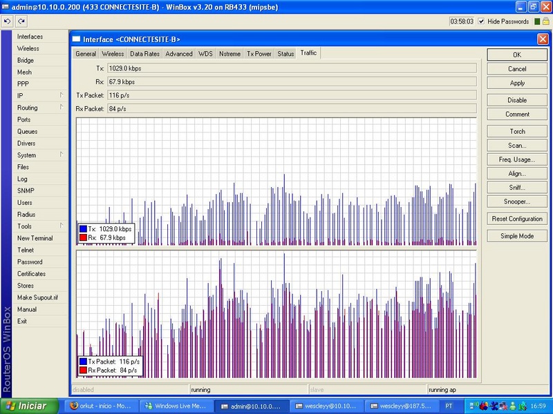Click the Scan... button
Image resolution: width=553 pixels, height=414 pixels.
click(517, 146)
